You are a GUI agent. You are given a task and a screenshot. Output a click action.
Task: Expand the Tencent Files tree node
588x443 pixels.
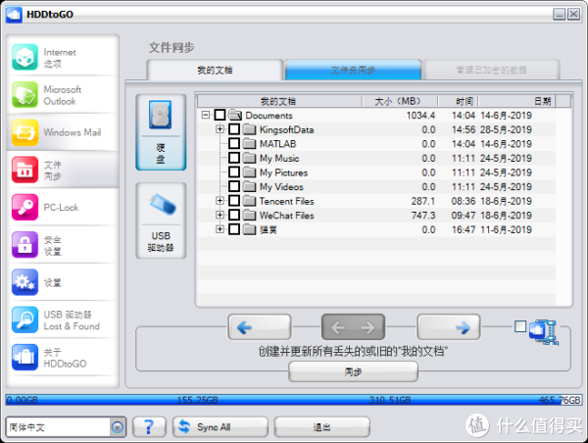(220, 201)
